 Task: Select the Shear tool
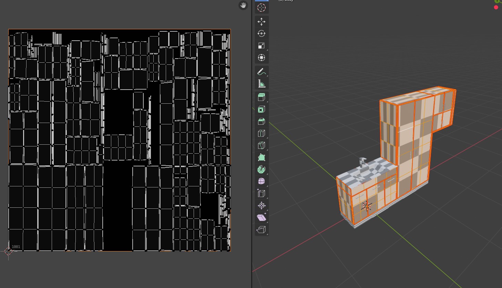pyautogui.click(x=262, y=218)
